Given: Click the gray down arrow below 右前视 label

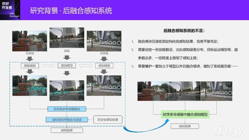Looking at the screenshot, I should click(x=104, y=58).
